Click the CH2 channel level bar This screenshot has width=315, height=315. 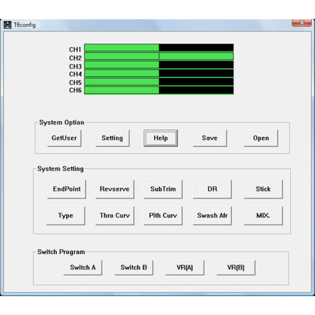159,56
